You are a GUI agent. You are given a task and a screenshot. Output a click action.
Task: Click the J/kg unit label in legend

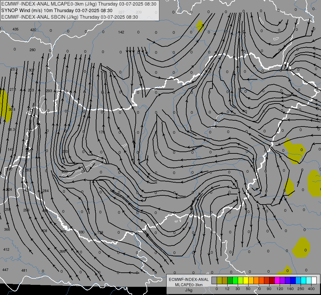point(189,290)
